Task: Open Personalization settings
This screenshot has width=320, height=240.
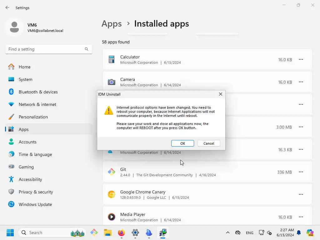Action: pos(48,117)
